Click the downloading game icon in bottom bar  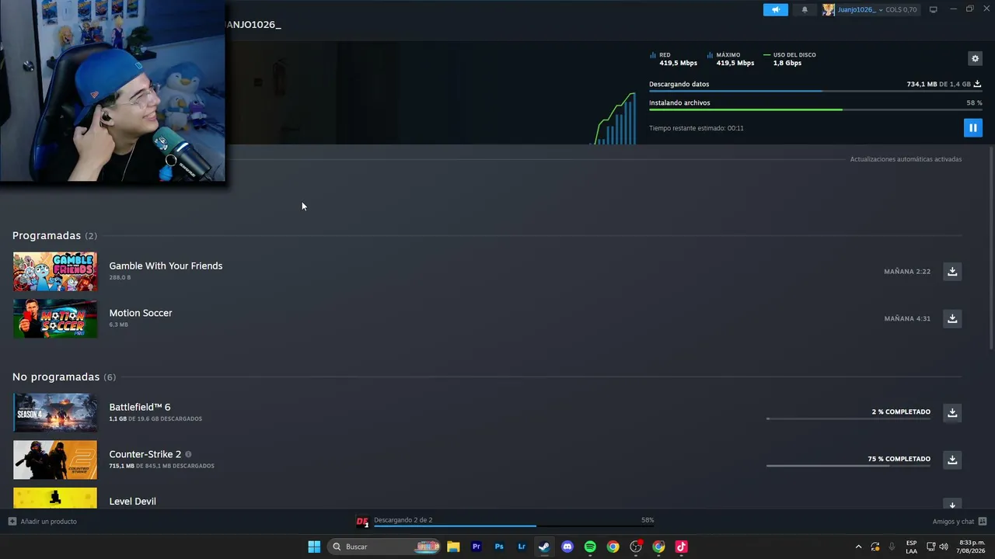[x=362, y=522]
